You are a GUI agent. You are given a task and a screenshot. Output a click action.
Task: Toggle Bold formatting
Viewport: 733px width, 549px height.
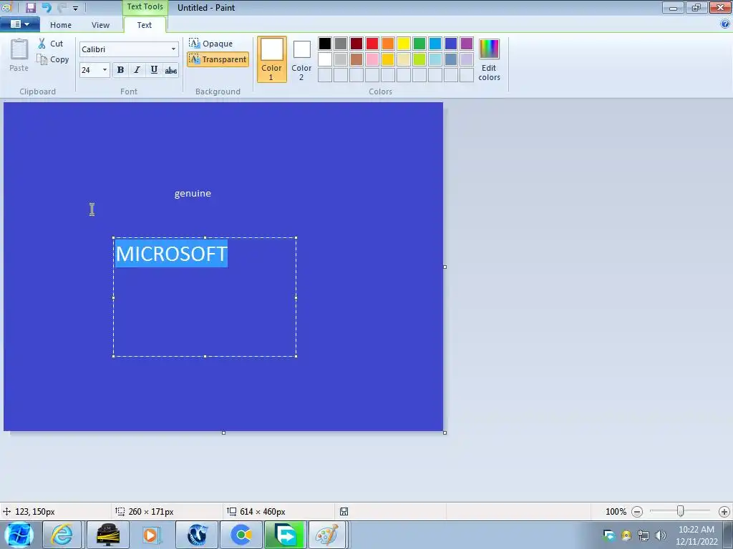[120, 70]
